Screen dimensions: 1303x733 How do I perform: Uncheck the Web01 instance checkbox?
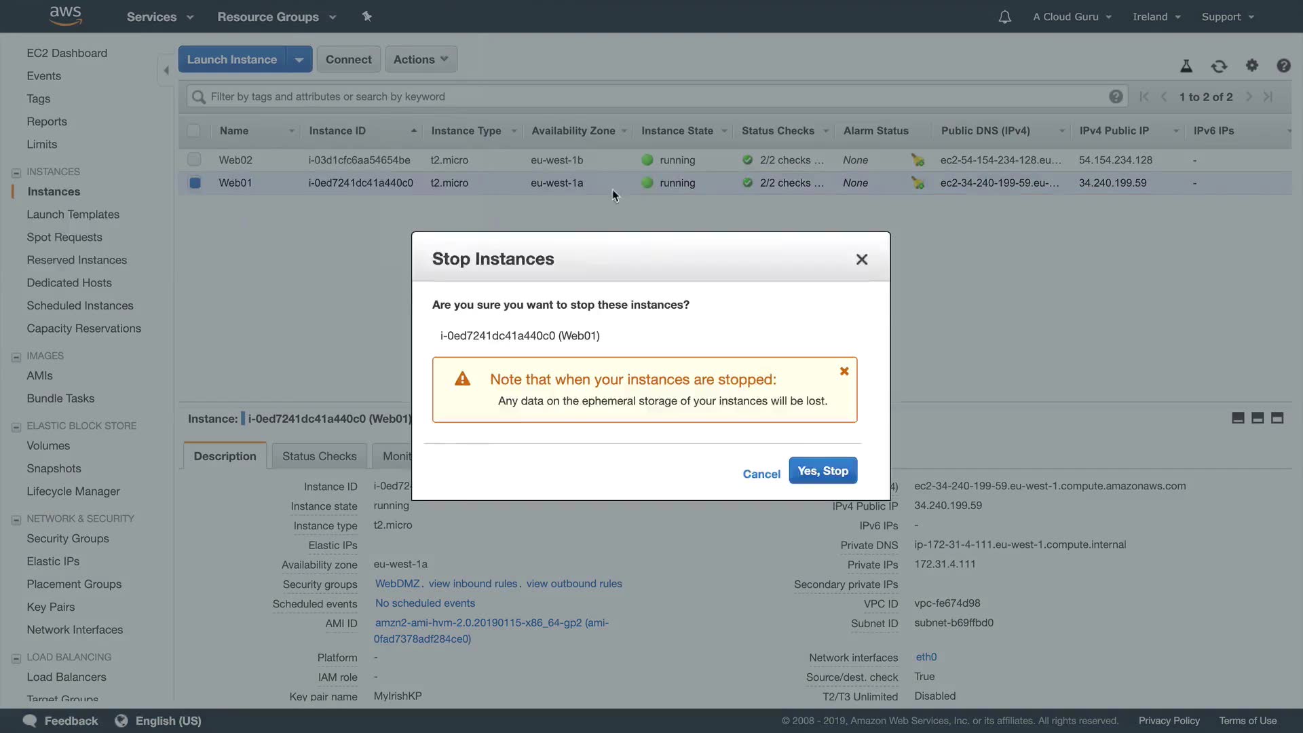click(195, 183)
